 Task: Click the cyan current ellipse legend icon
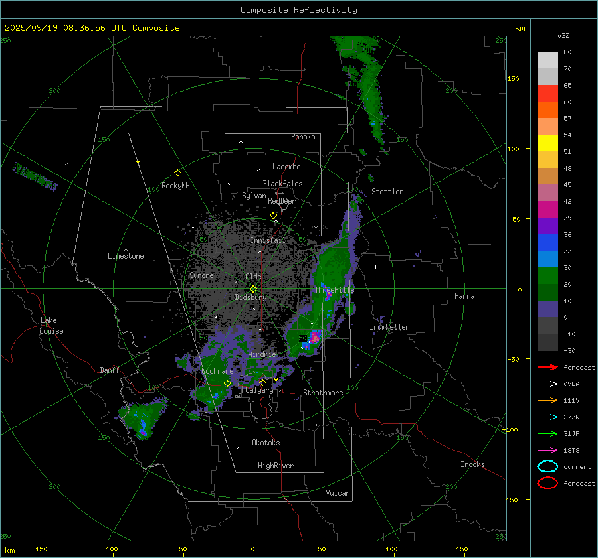click(548, 466)
